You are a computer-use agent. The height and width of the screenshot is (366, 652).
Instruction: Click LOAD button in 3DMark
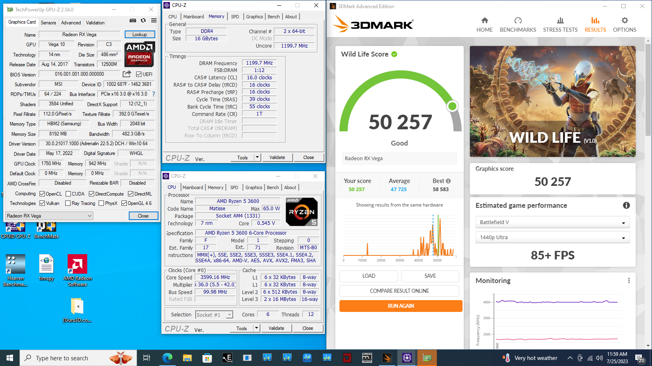pyautogui.click(x=369, y=276)
